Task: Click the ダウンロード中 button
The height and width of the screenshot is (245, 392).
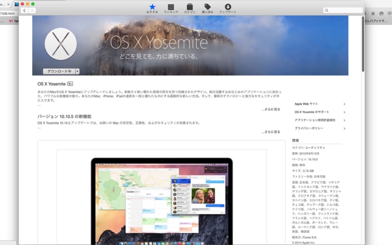Action: [x=59, y=71]
